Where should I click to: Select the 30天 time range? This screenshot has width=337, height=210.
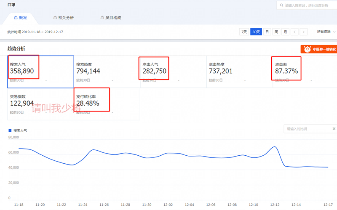pyautogui.click(x=256, y=32)
